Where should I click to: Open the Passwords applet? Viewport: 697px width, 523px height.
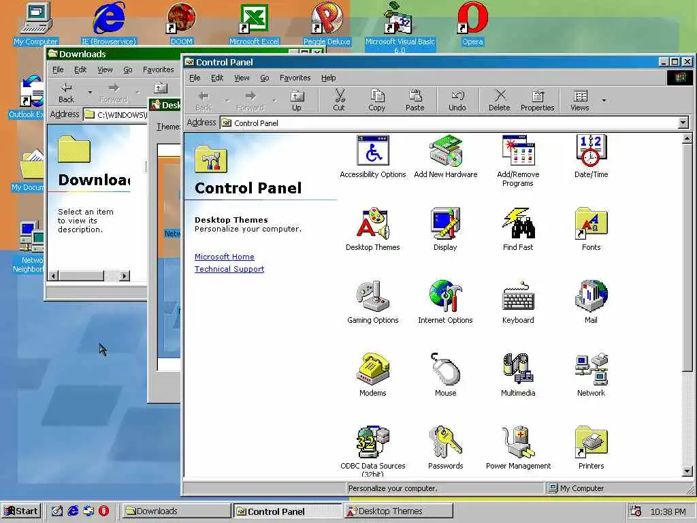[x=445, y=448]
